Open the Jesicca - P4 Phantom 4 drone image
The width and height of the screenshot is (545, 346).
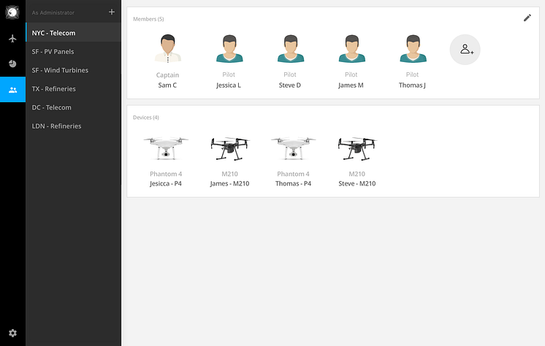[x=166, y=148]
